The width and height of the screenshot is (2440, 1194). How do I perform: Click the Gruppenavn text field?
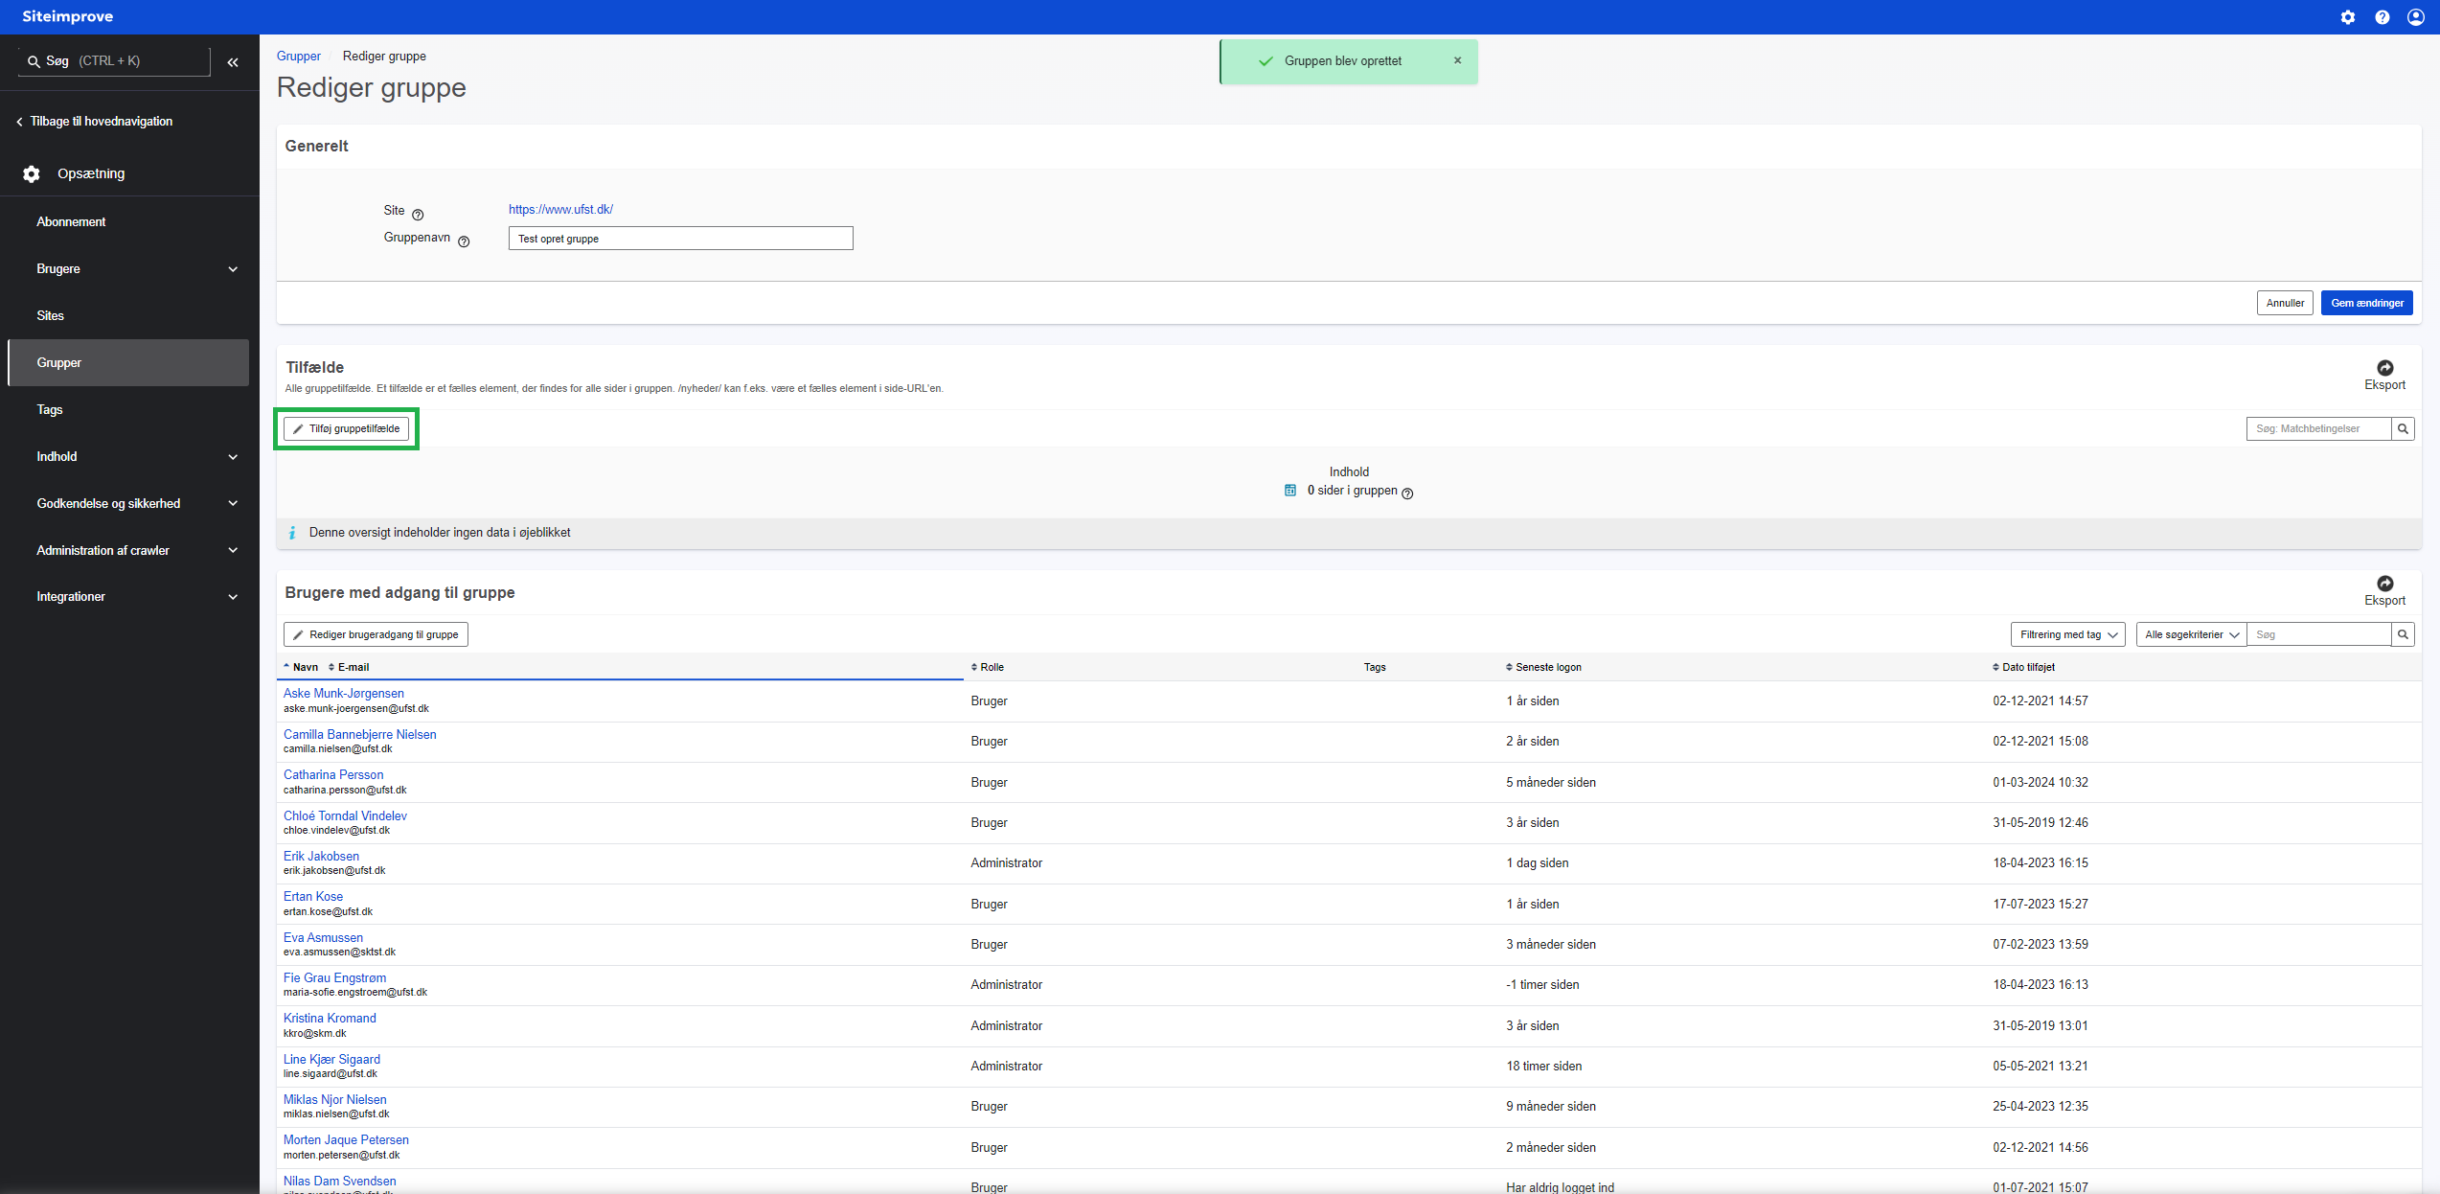680,239
